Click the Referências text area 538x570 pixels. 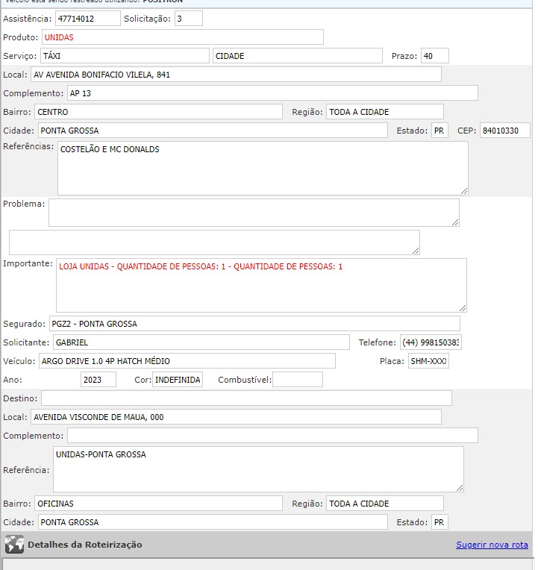(x=263, y=169)
